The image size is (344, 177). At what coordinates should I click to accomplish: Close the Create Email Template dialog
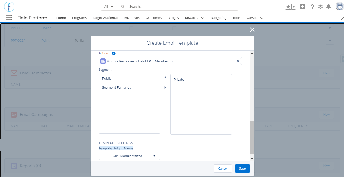(x=252, y=30)
